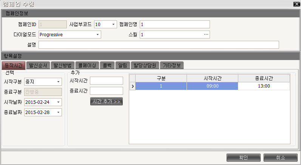Click the disabled 종료구분 field showing 진행중
This screenshot has width=301, height=165.
(43, 92)
